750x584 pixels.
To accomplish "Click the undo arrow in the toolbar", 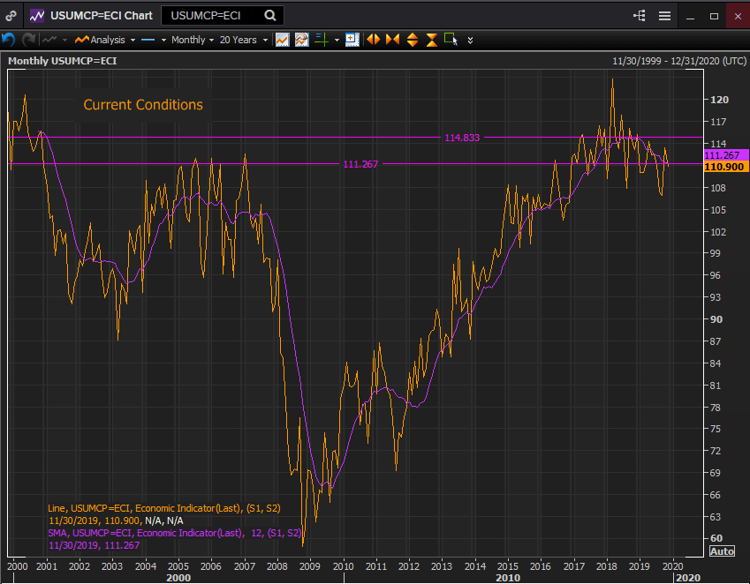I will pyautogui.click(x=9, y=40).
